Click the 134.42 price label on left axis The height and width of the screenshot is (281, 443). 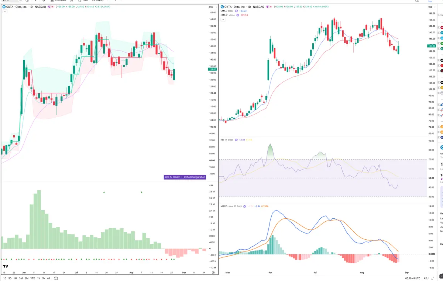tap(212, 69)
